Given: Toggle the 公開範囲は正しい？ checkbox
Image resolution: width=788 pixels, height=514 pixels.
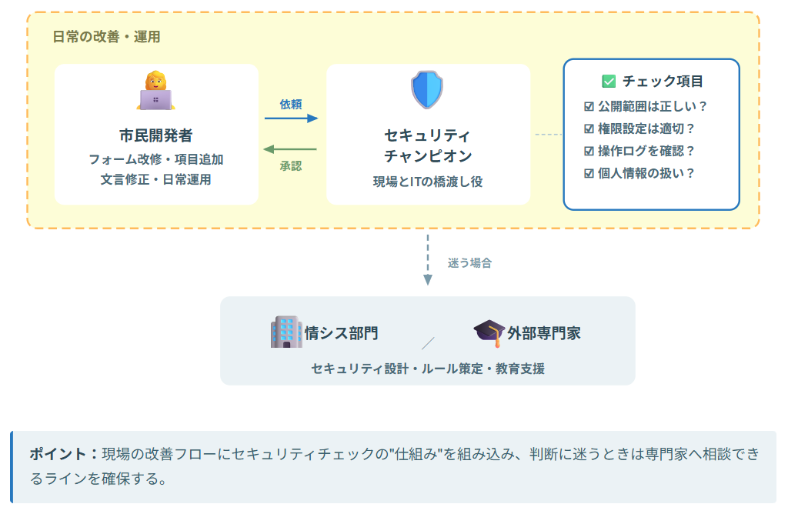Looking at the screenshot, I should point(589,107).
